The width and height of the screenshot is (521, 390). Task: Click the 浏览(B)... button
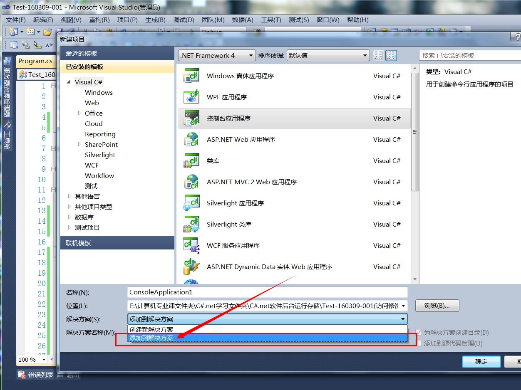[437, 306]
